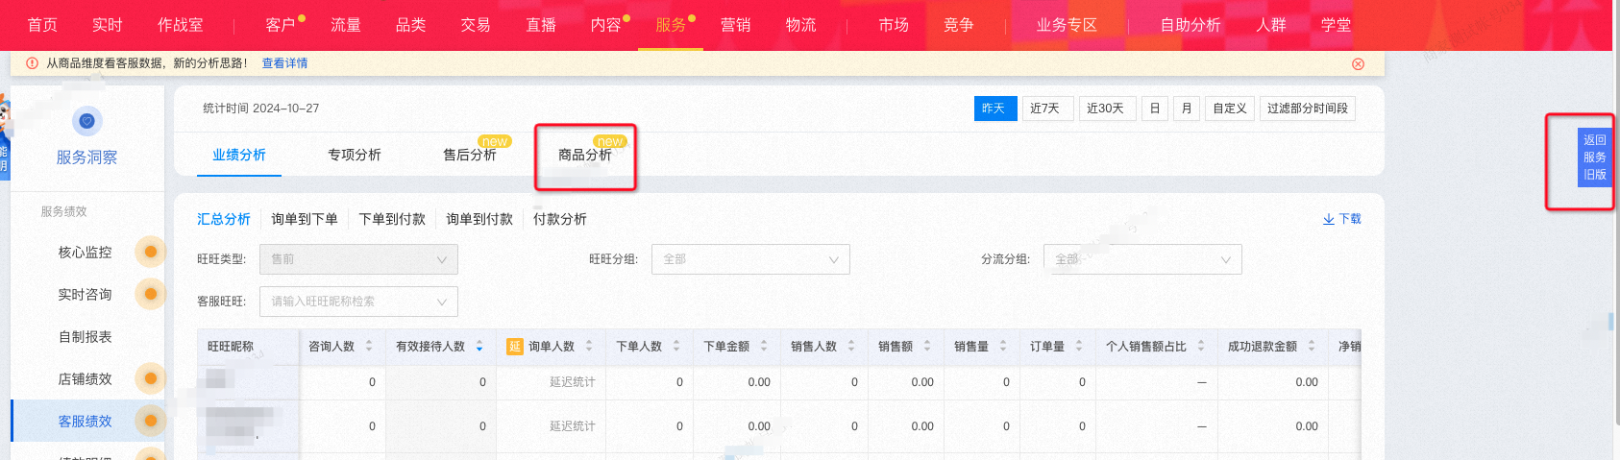
Task: Open the 旺旺分组 dropdown
Action: [x=750, y=259]
